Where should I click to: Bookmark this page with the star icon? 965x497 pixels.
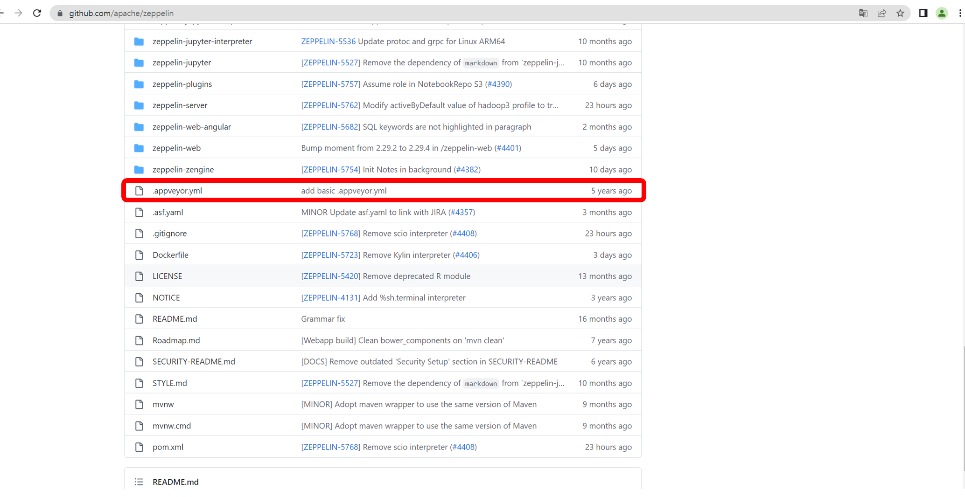click(x=901, y=13)
